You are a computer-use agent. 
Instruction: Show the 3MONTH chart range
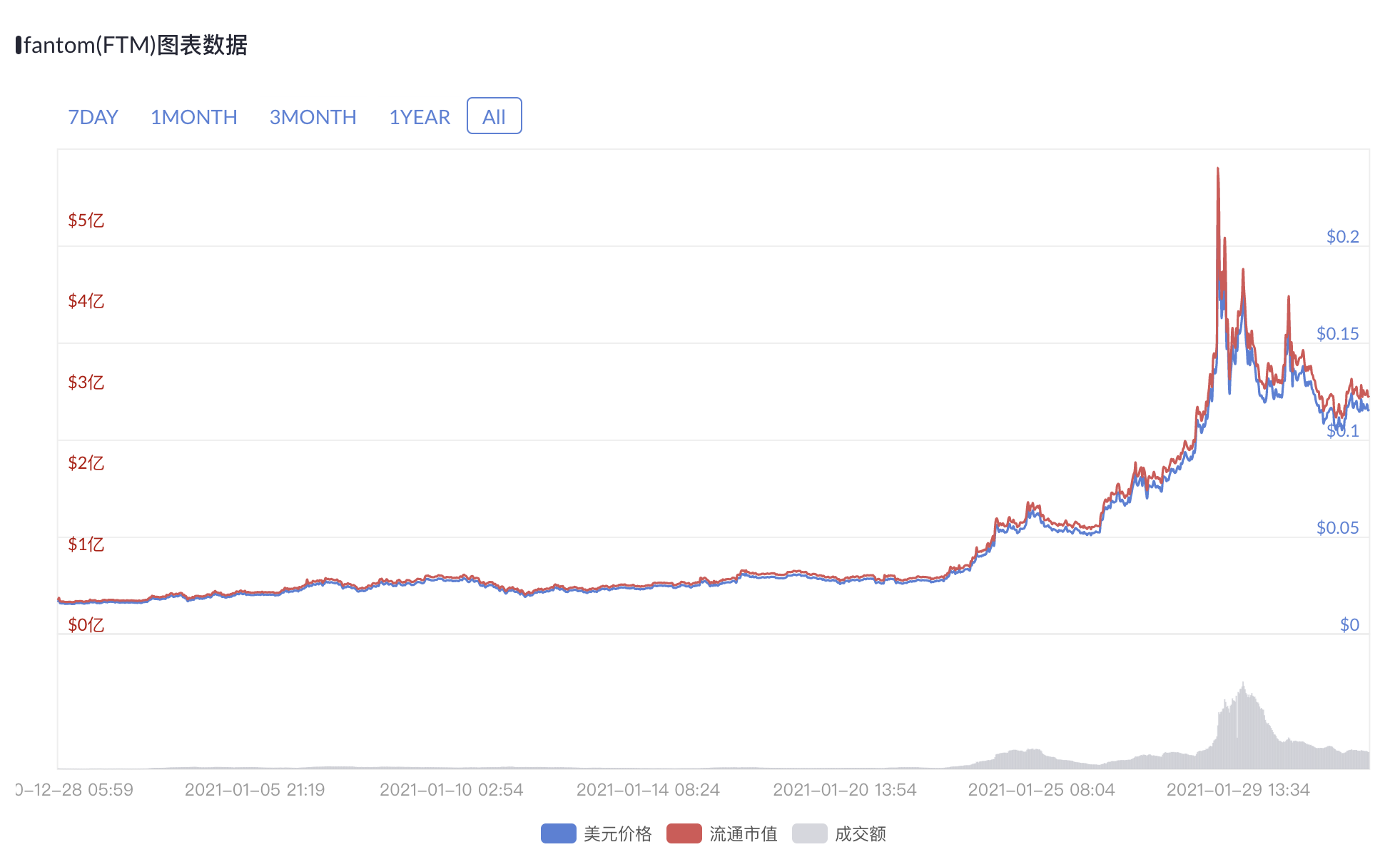coord(313,117)
